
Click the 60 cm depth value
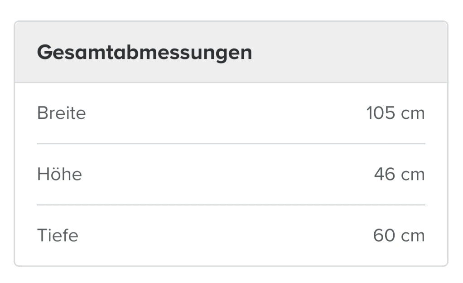(x=399, y=235)
